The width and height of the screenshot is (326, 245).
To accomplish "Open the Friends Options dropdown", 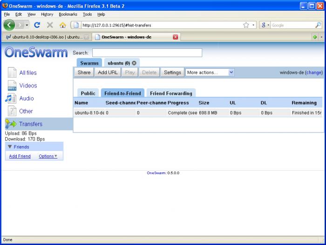I will click(x=48, y=156).
